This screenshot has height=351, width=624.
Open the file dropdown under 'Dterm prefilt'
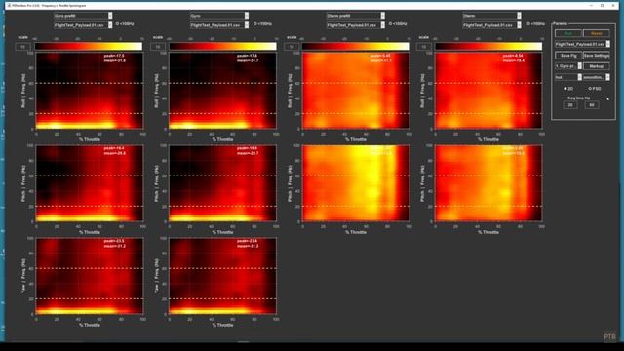click(355, 25)
